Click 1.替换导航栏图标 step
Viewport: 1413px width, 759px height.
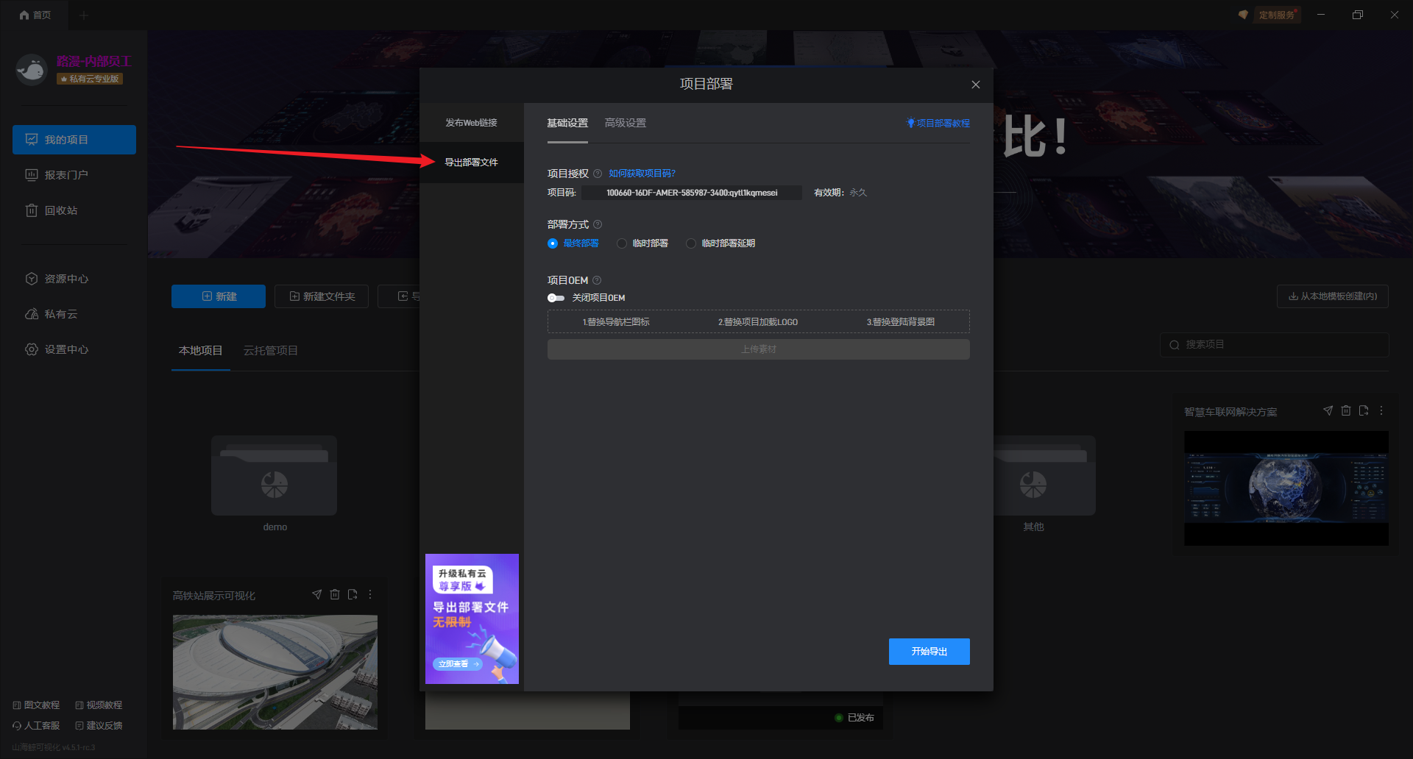pos(616,322)
